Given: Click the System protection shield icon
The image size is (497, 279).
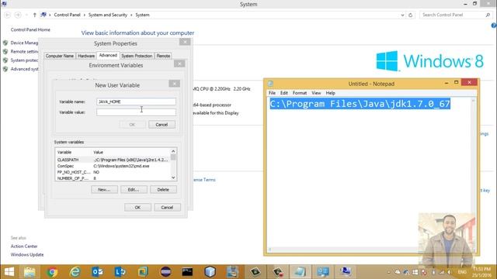Looking at the screenshot, I should (x=5, y=60).
